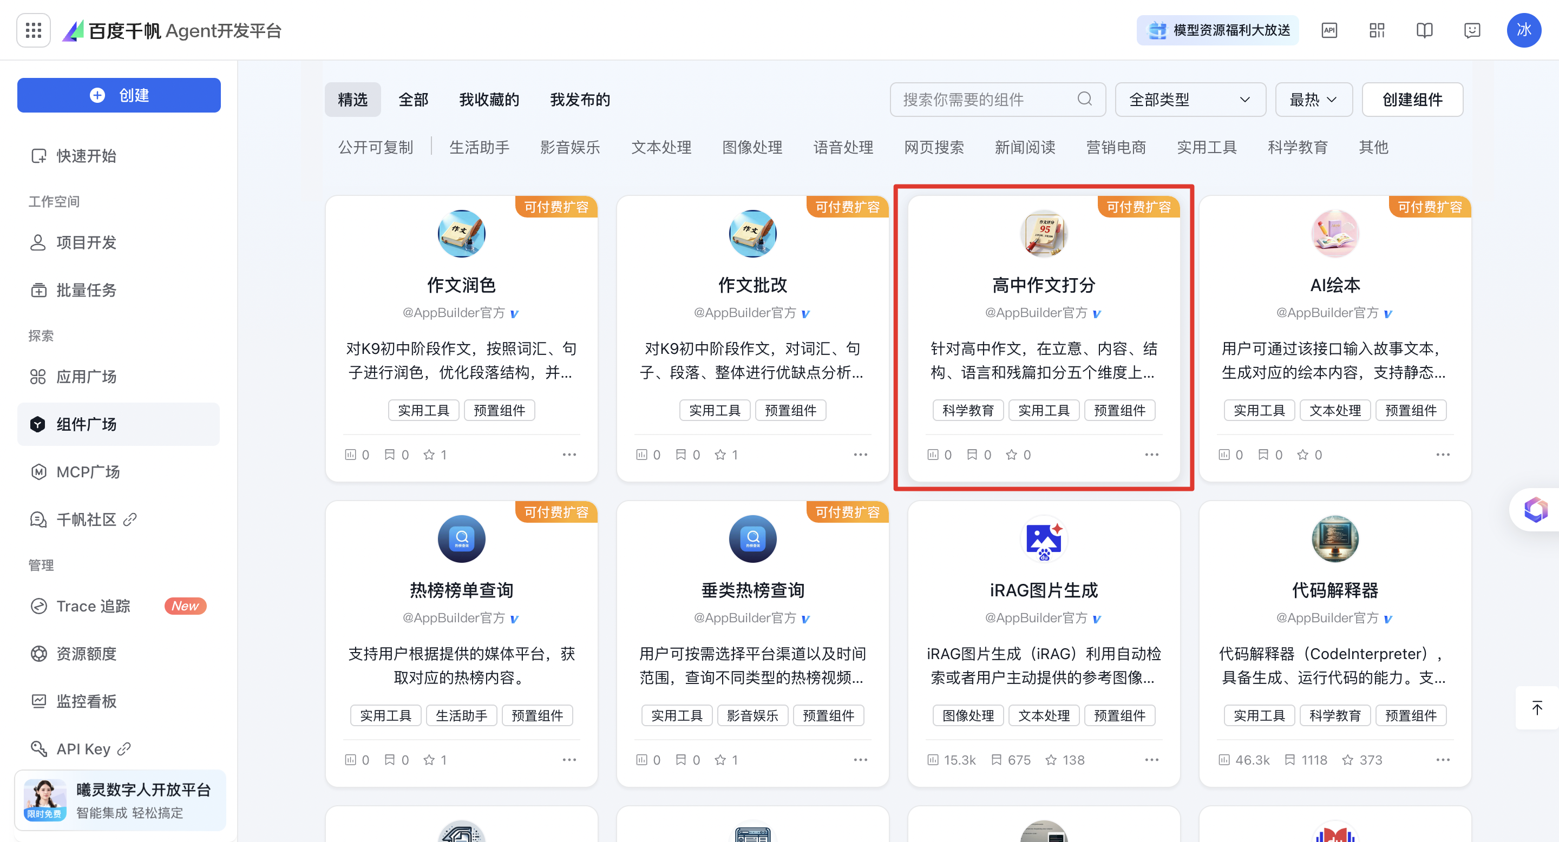This screenshot has height=842, width=1559.
Task: Expand the 全部类型 dropdown
Action: [x=1190, y=99]
